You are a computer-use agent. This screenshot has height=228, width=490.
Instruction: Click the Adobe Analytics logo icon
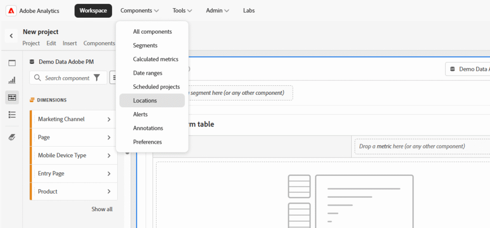tap(11, 11)
